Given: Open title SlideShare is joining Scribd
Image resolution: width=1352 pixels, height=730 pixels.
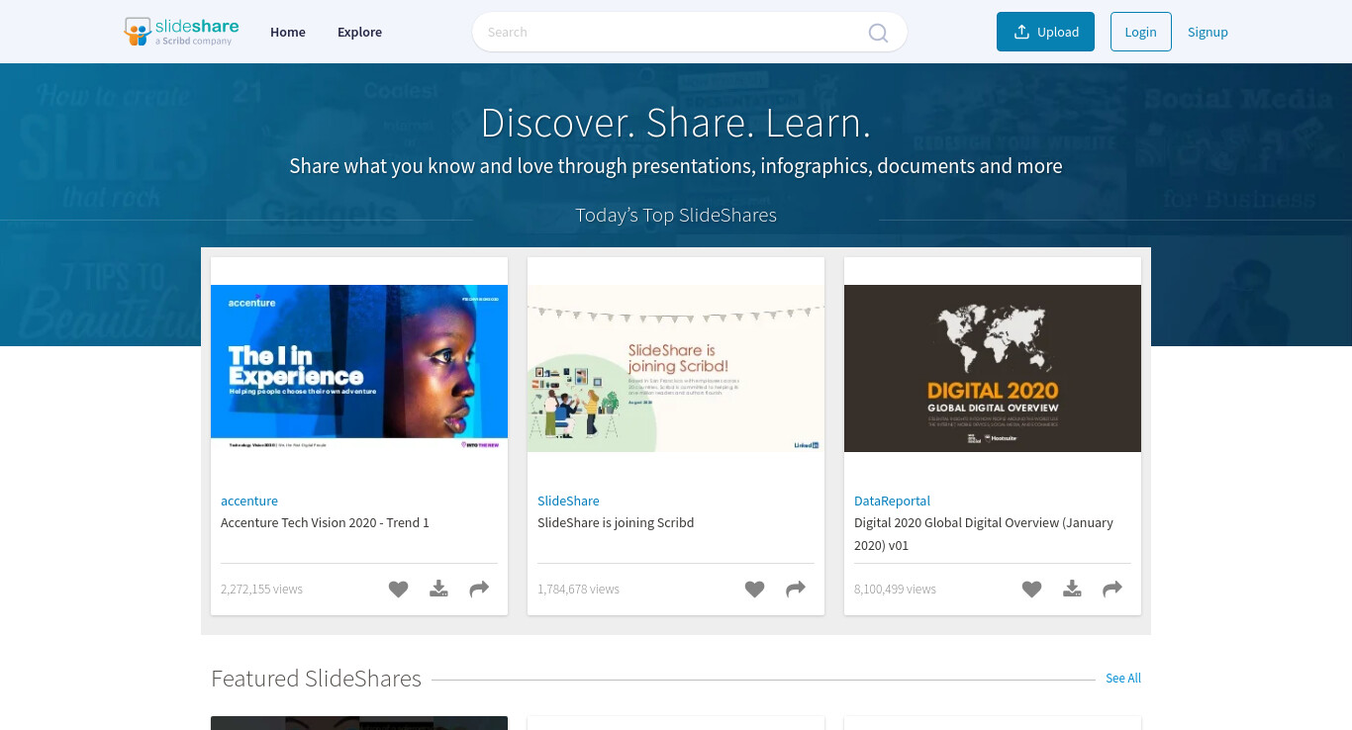Looking at the screenshot, I should [616, 522].
